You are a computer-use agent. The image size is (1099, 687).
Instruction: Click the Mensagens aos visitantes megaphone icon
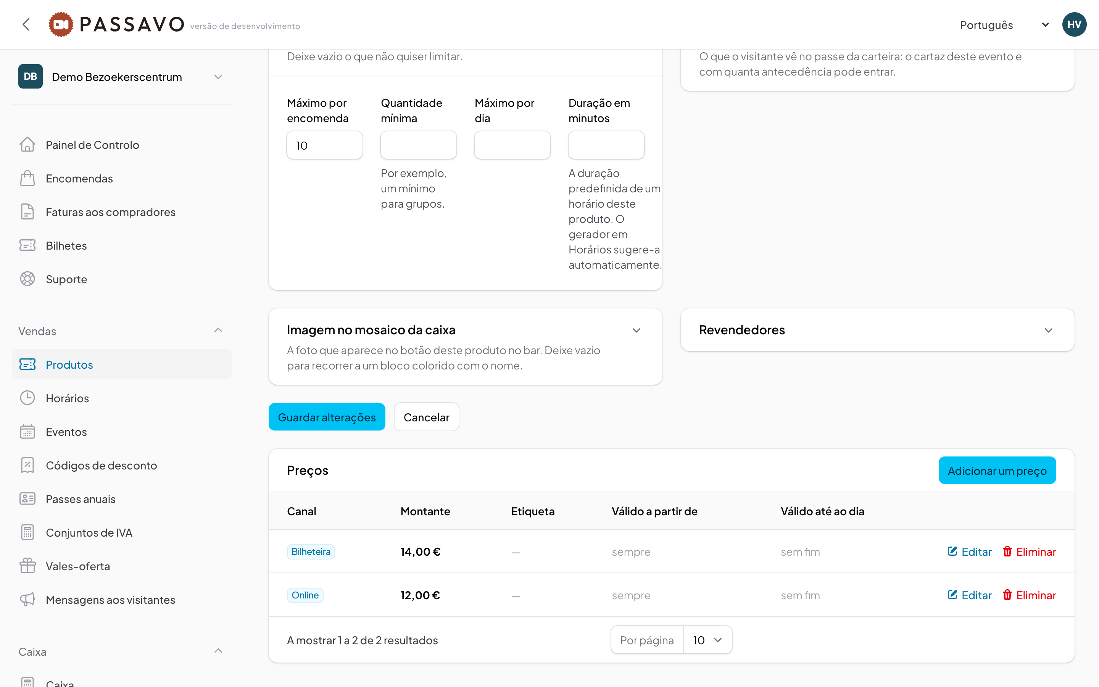click(x=28, y=600)
